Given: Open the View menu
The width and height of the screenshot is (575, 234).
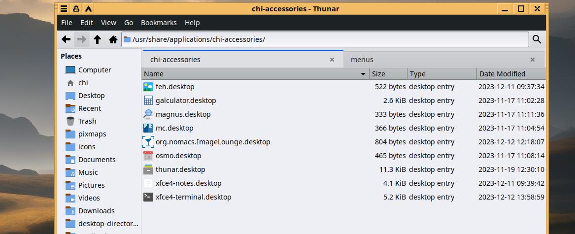Looking at the screenshot, I should point(108,23).
